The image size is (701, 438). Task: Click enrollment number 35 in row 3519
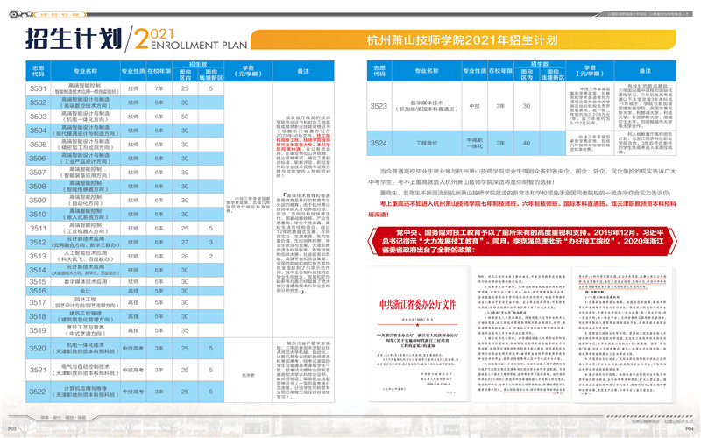[185, 330]
